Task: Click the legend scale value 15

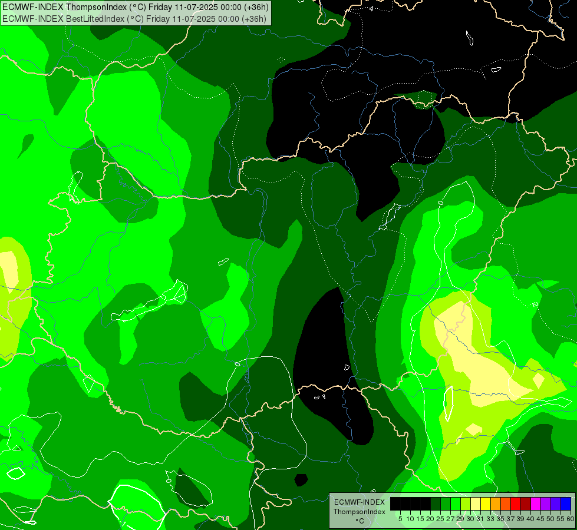Action: pos(420,519)
